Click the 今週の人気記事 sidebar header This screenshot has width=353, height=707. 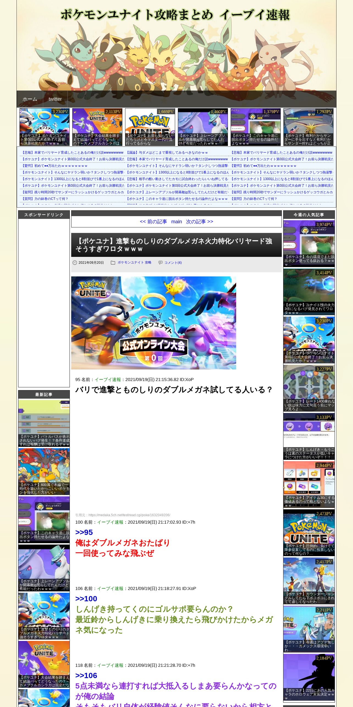309,215
